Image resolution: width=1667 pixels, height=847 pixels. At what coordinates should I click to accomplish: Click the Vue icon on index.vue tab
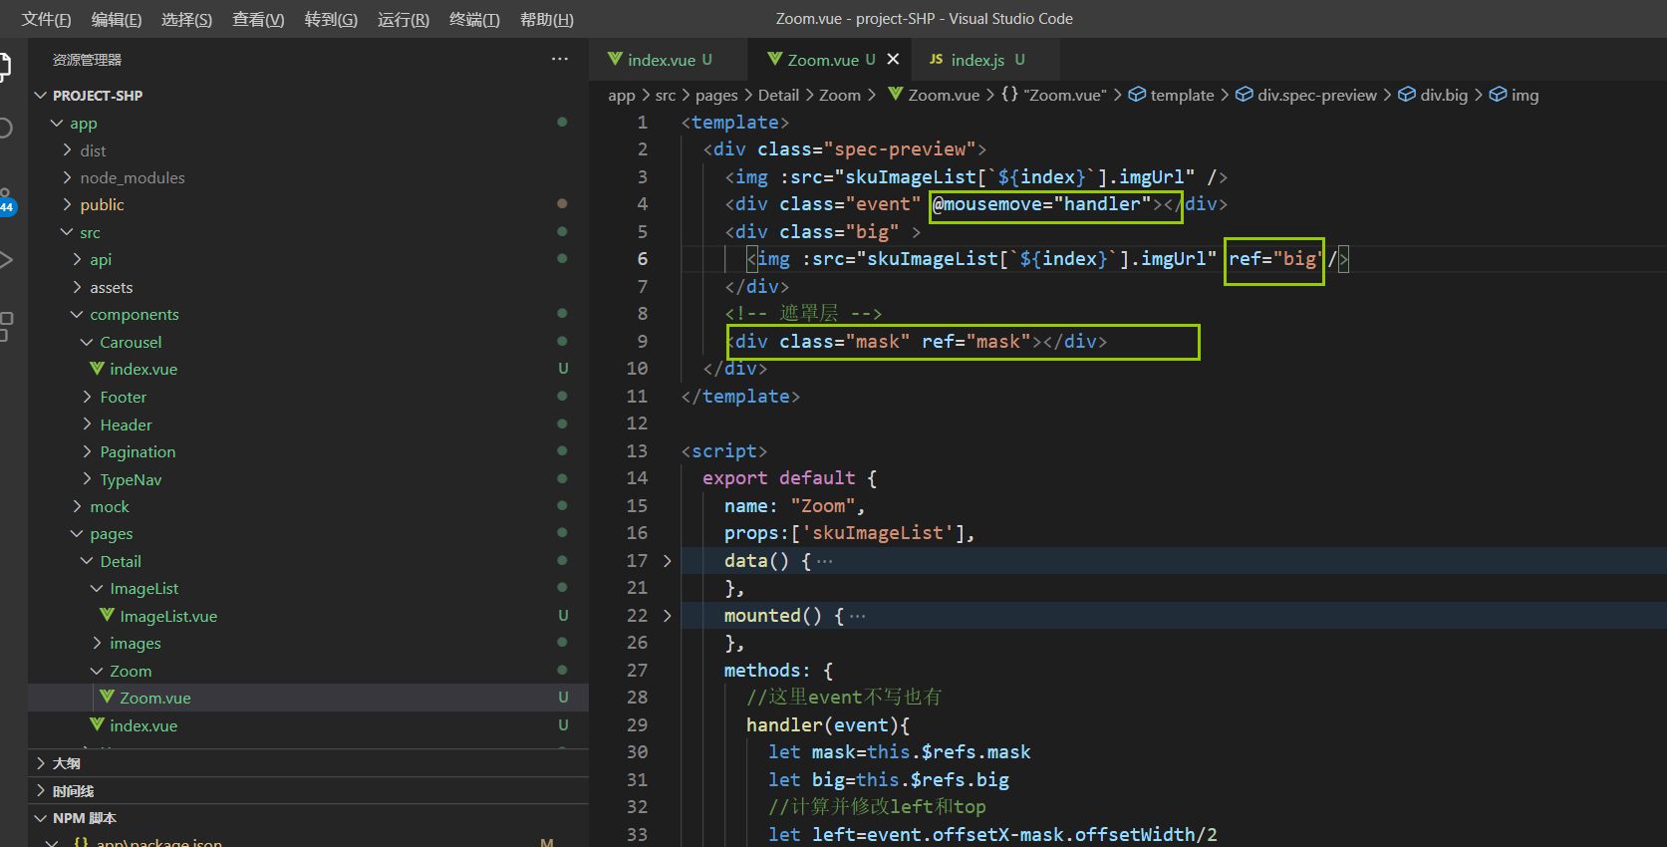pyautogui.click(x=615, y=60)
